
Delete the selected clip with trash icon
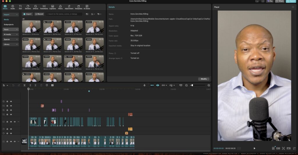[x=41, y=85]
